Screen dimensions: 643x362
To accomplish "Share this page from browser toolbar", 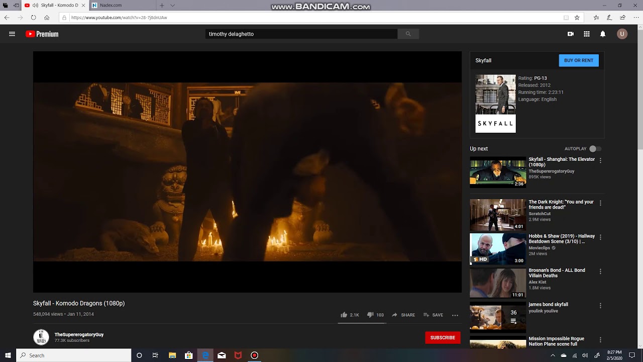I will point(622,18).
